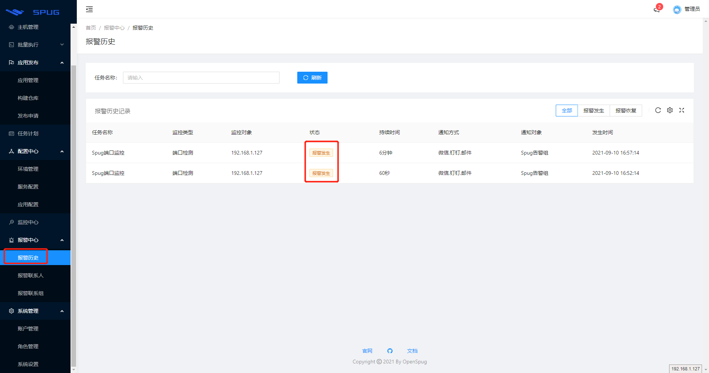This screenshot has width=709, height=373.
Task: Collapse the 报警中心 menu
Action: pos(35,240)
